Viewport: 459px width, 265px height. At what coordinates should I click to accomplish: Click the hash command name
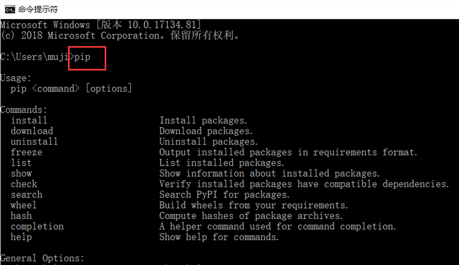[x=21, y=215]
